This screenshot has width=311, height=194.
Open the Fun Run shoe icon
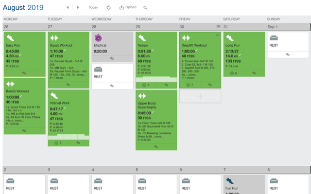click(230, 181)
